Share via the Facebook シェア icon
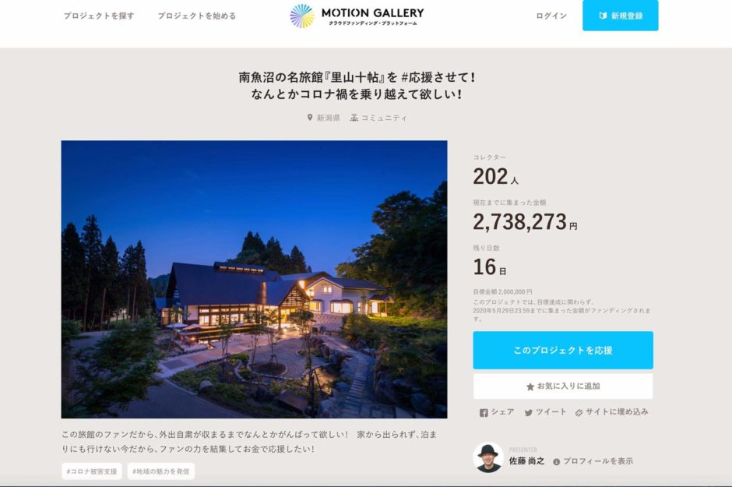Screen dimensions: 732x487 (484, 413)
